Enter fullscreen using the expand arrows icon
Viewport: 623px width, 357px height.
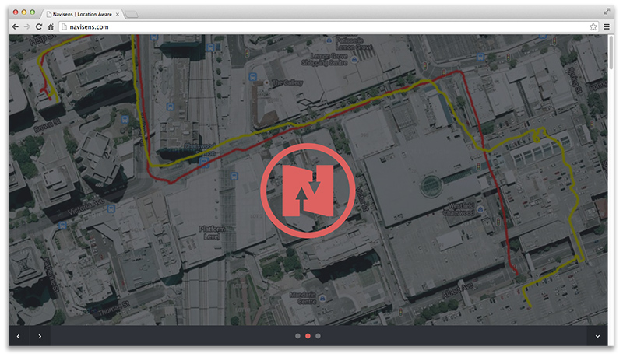[x=607, y=12]
